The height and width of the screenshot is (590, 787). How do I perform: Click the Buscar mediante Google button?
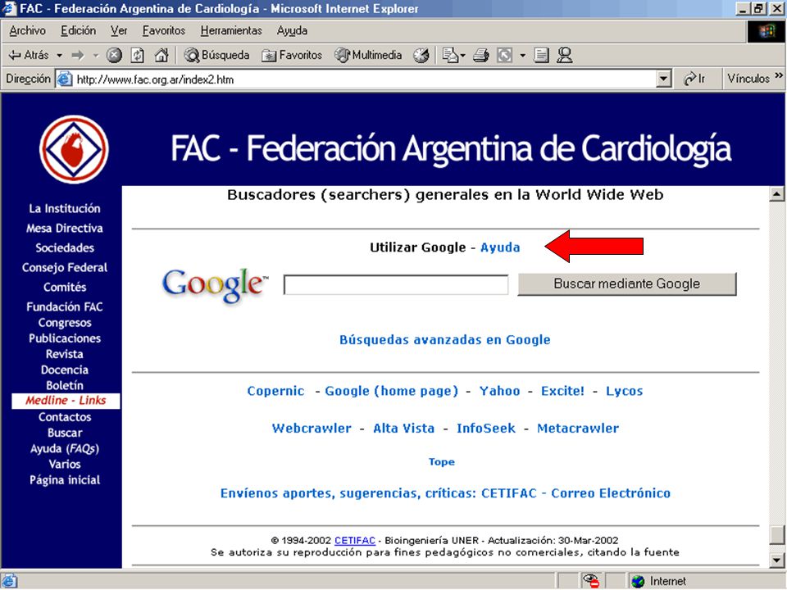pos(627,284)
